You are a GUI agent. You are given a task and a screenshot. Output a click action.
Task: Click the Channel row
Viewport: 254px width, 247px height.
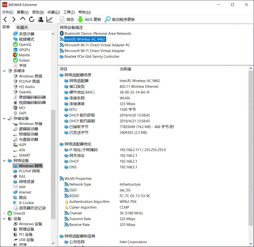click(104, 213)
